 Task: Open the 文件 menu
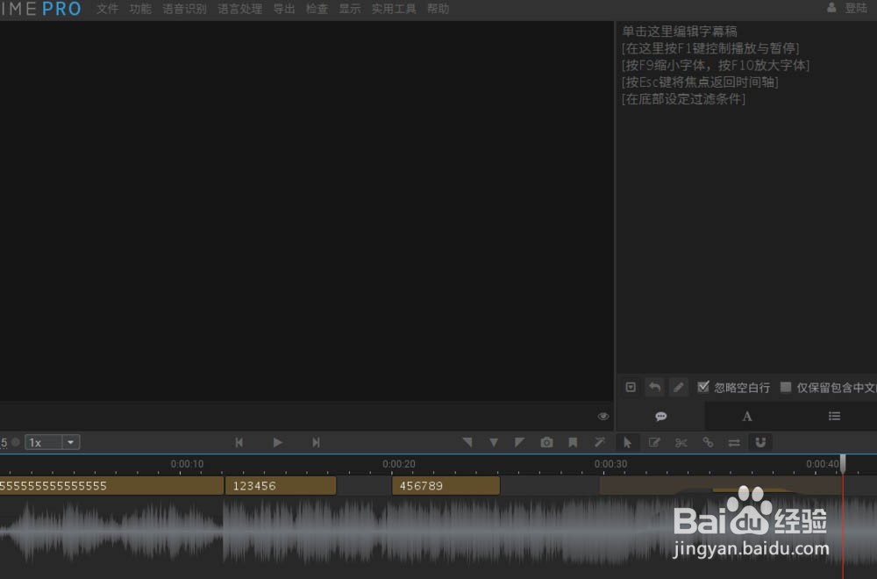107,9
